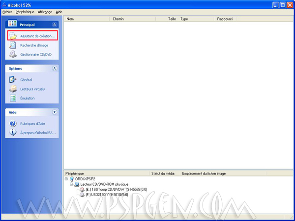Sort by the Nom column header
Image resolution: width=295 pixels, height=221 pixels.
point(87,19)
